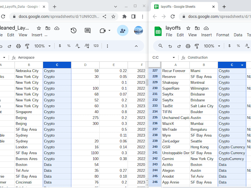Go forward in right browser window
251x188 pixels.
click(163, 17)
